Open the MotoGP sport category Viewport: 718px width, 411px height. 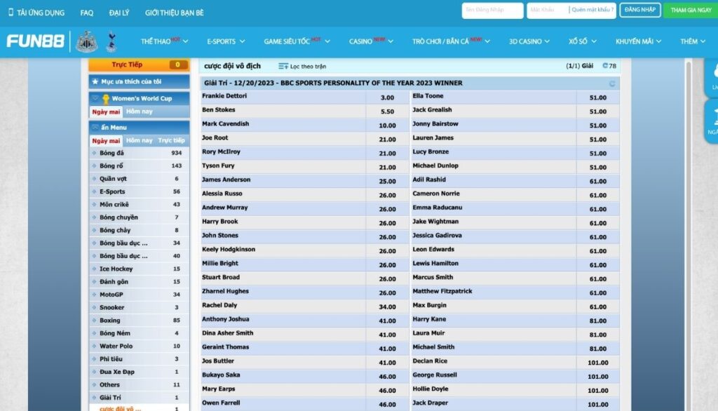click(x=139, y=295)
